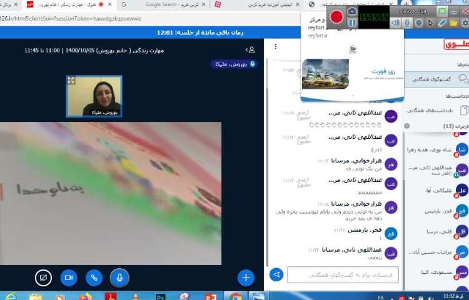Image resolution: width=469 pixels, height=300 pixels.
Task: Toggle the user list panel icon
Action: point(250,50)
